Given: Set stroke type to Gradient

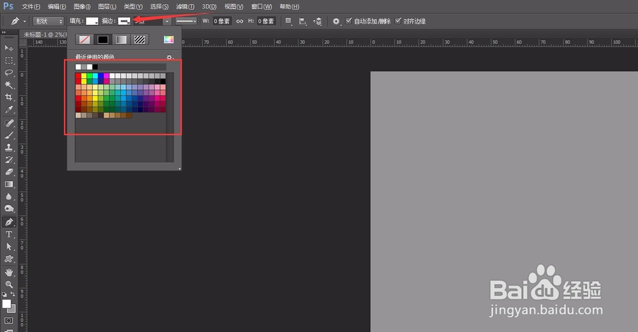Looking at the screenshot, I should (x=121, y=40).
